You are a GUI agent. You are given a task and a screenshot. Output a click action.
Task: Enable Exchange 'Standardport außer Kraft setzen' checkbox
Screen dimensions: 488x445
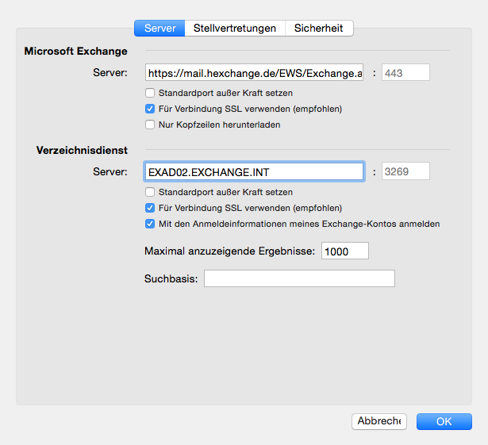pos(150,93)
